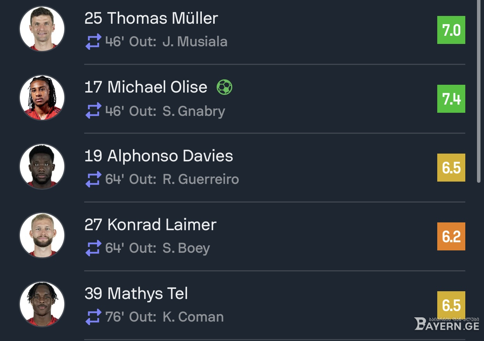
Task: Open Alphonso Davies' player photo
Action: click(42, 166)
